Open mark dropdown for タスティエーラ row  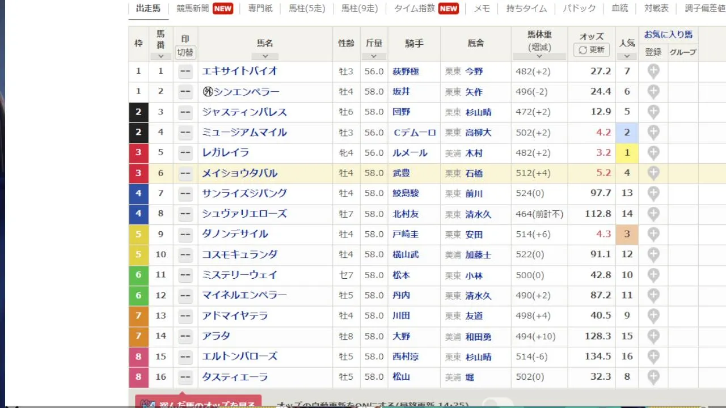click(x=185, y=377)
